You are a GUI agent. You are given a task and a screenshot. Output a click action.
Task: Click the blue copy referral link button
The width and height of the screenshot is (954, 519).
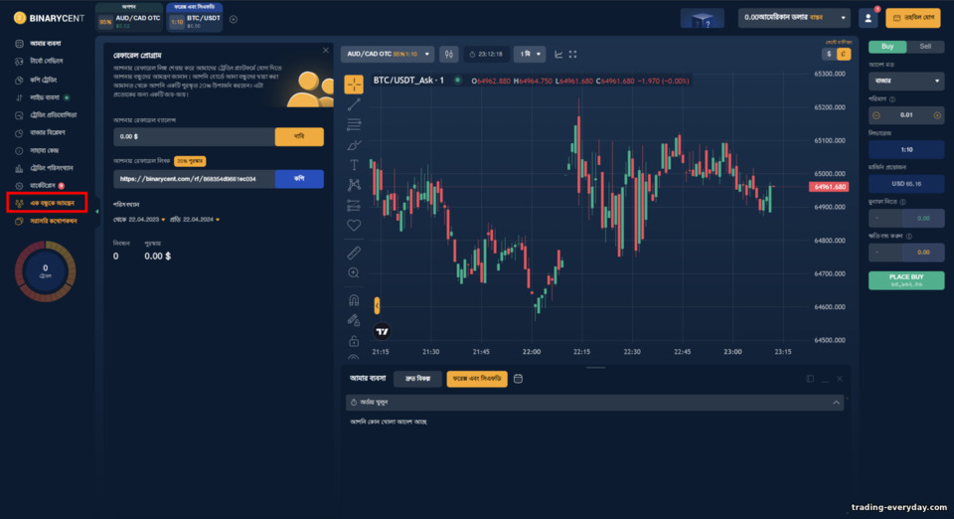pos(299,179)
